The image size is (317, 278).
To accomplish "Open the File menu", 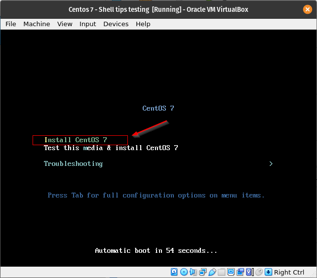I will pos(11,24).
